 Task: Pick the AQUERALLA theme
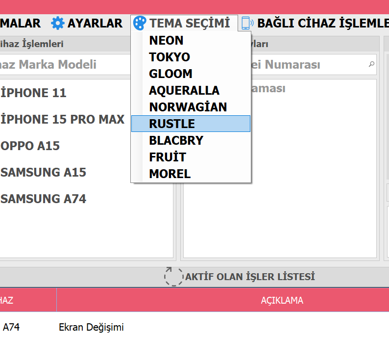[184, 90]
